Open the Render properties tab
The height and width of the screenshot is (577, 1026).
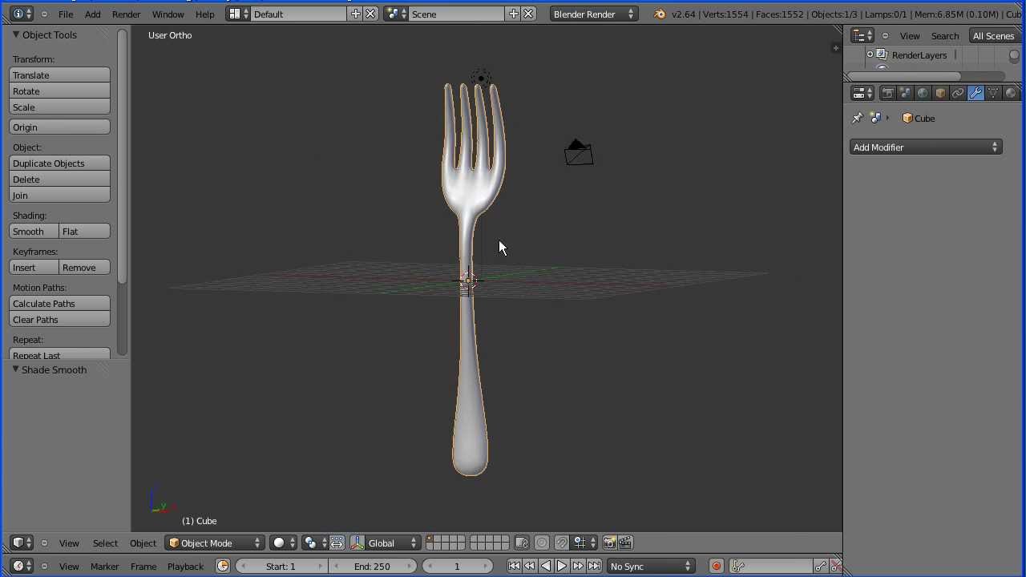(887, 94)
